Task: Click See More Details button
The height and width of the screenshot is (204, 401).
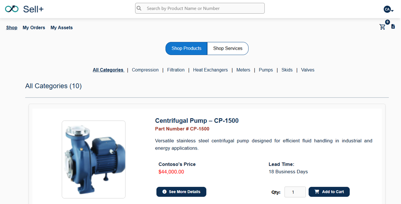Action: pos(181,192)
